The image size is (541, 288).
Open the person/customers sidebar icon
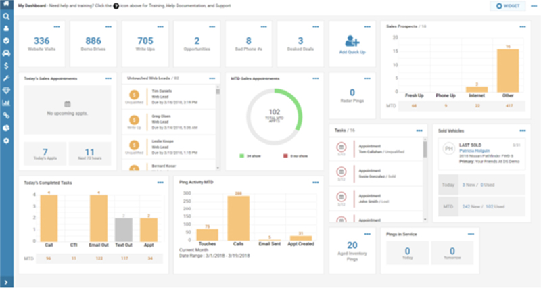point(6,28)
